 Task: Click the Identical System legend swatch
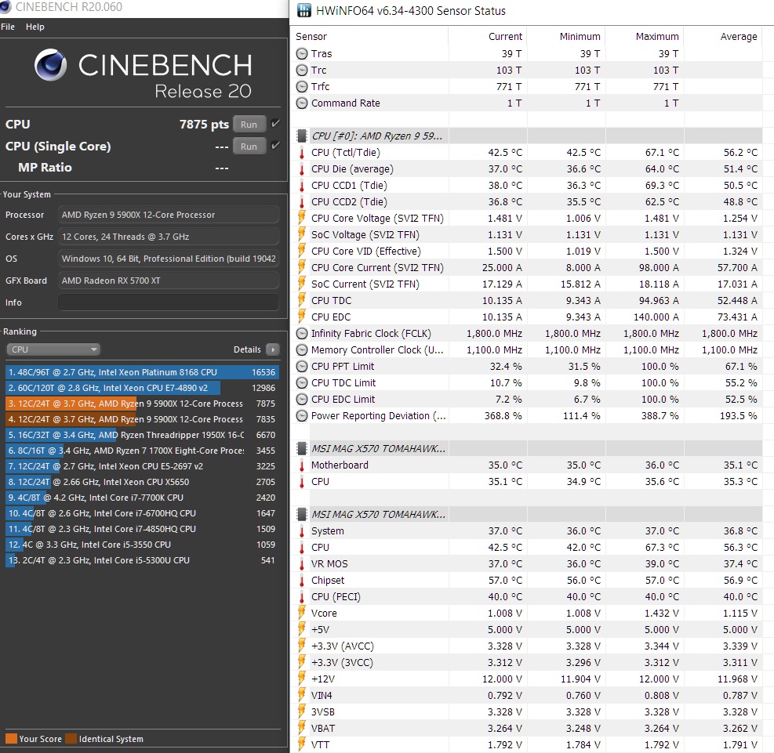71,739
